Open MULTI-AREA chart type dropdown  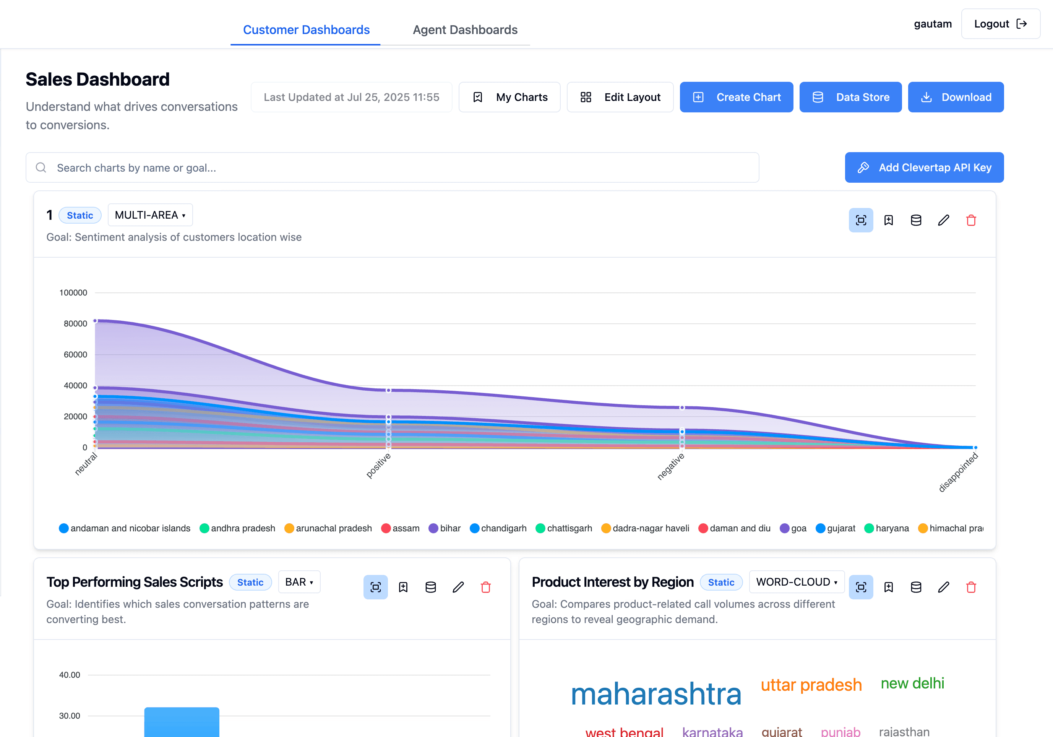click(150, 215)
